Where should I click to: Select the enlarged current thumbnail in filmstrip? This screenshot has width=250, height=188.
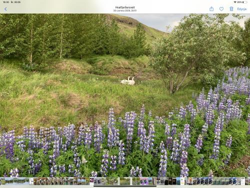[x=125, y=181]
